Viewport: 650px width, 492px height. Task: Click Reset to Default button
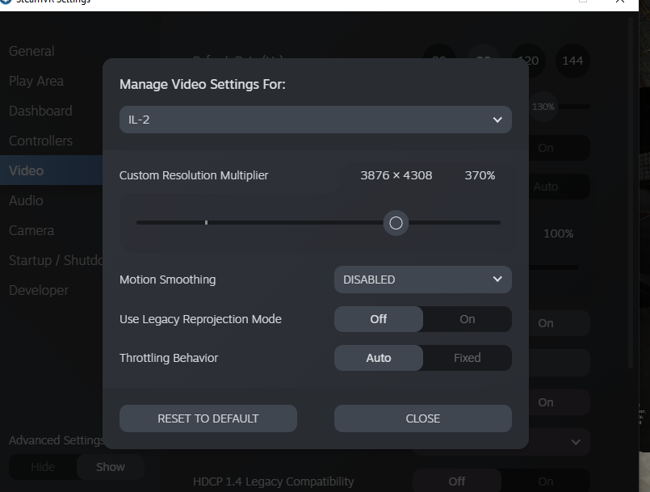(208, 418)
